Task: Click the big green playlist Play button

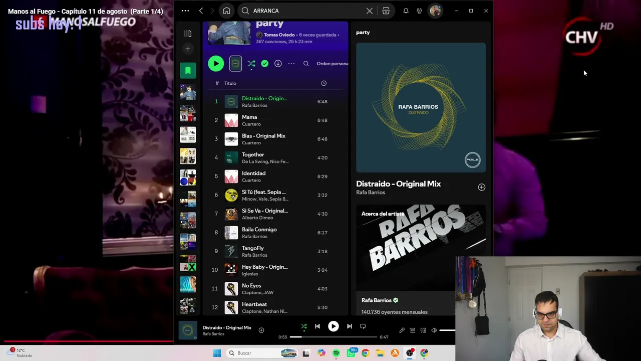Action: click(216, 64)
